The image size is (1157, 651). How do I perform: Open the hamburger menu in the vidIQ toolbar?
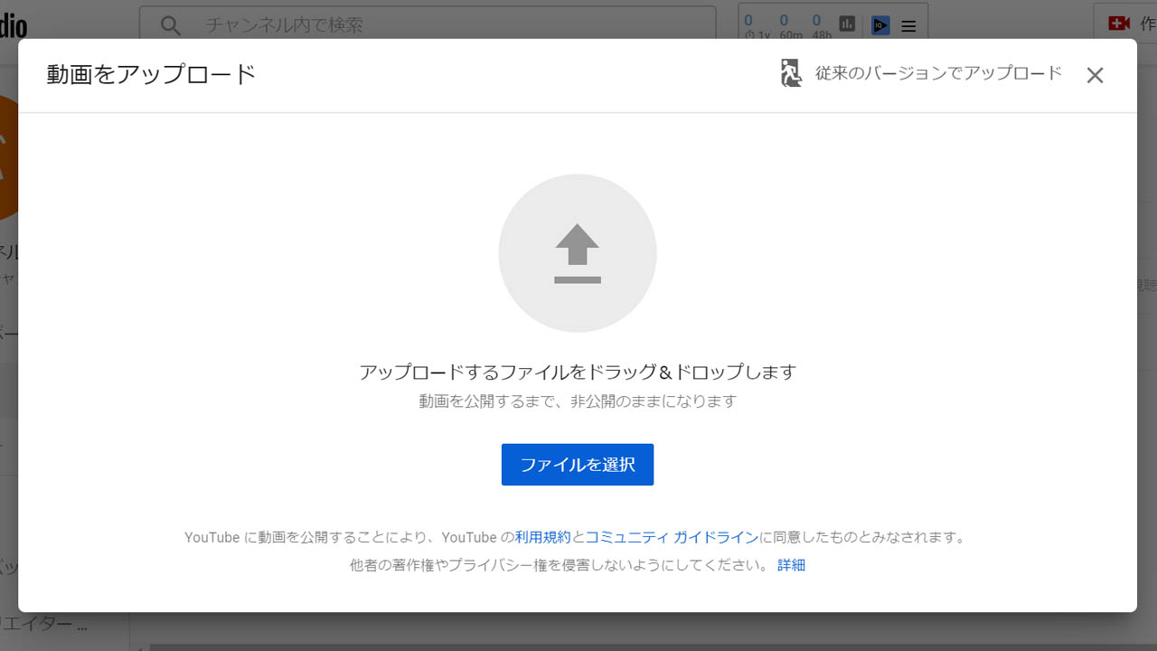(x=908, y=26)
